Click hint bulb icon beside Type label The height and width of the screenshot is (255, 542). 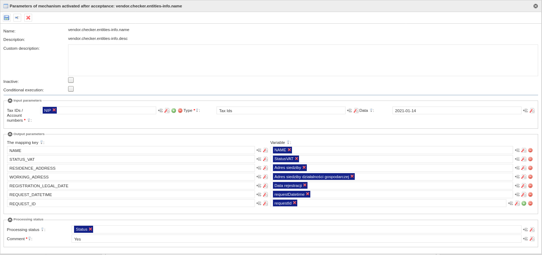pos(197,110)
